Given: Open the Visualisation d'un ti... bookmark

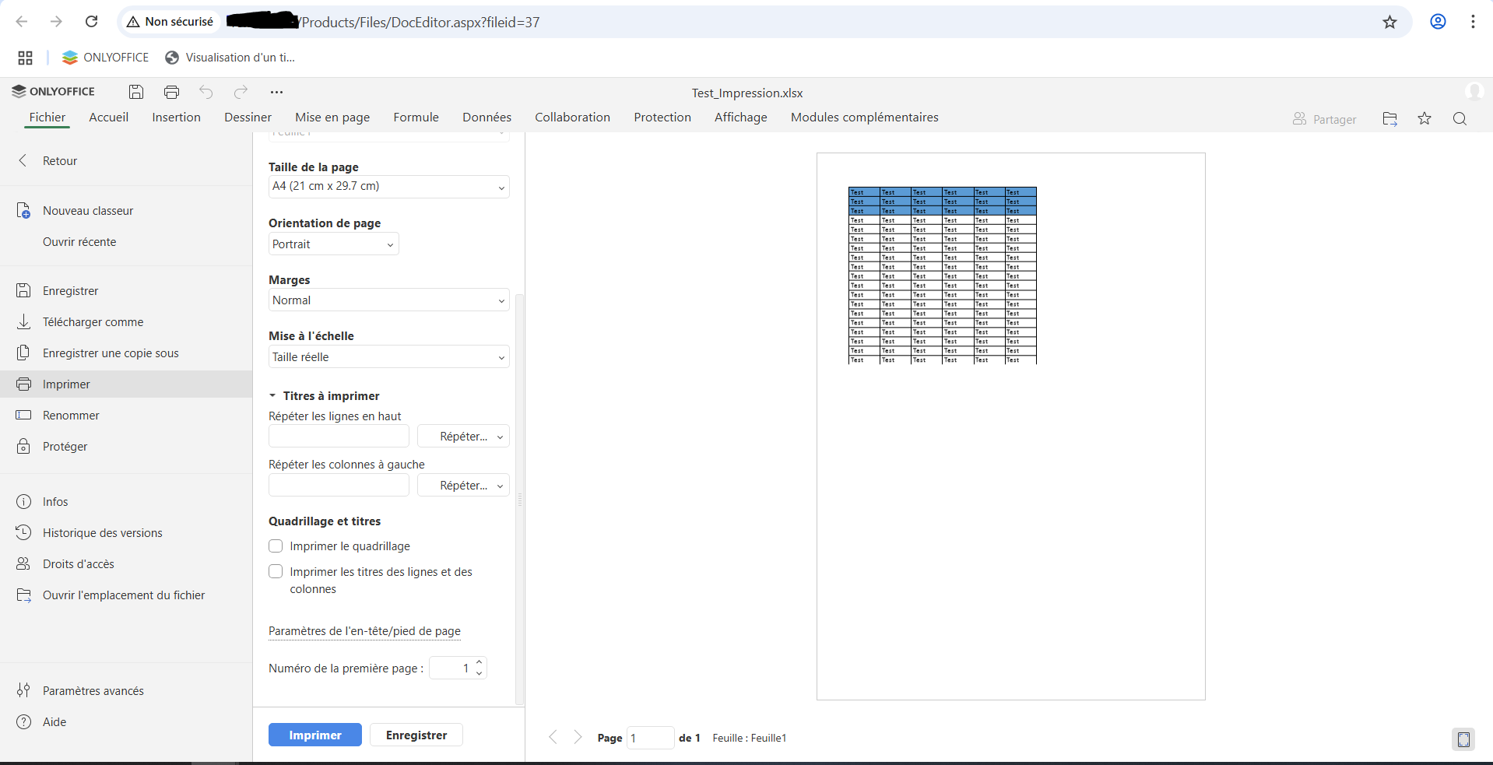Looking at the screenshot, I should (x=230, y=58).
